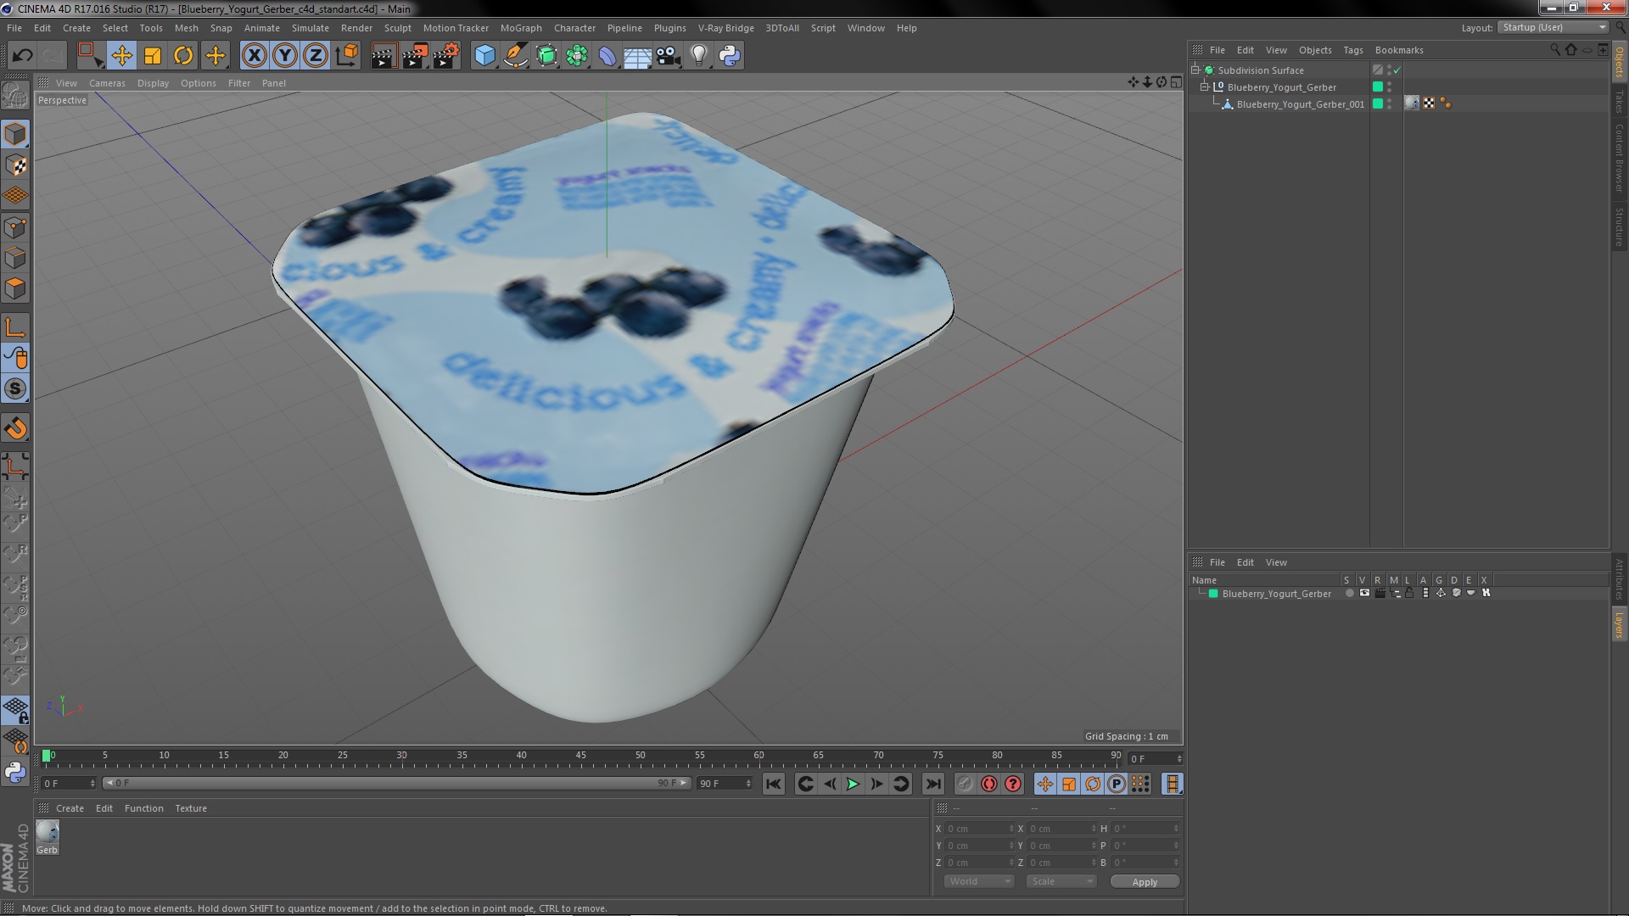Toggle Blueberry_Yogurt_Gerber layer visibility eye
This screenshot has width=1629, height=916.
(1364, 594)
